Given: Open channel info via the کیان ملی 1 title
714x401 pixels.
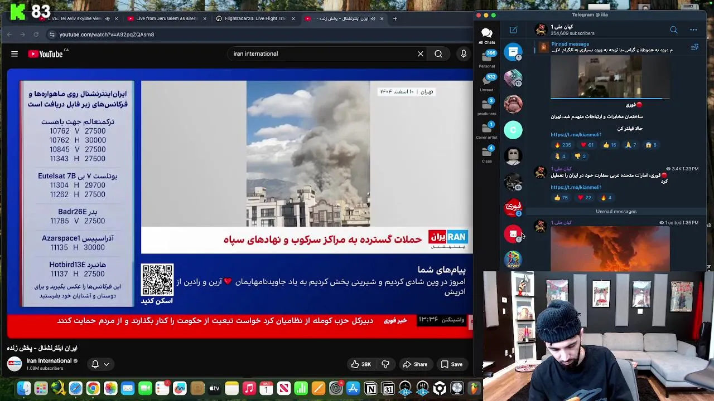Looking at the screenshot, I should (562, 27).
